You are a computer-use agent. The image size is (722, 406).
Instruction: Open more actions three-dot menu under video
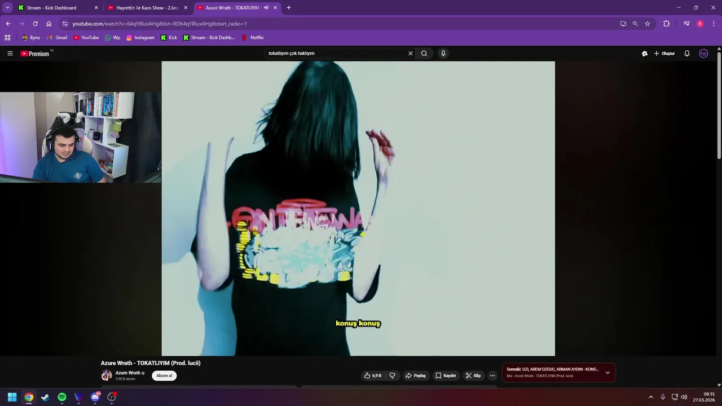click(x=492, y=376)
